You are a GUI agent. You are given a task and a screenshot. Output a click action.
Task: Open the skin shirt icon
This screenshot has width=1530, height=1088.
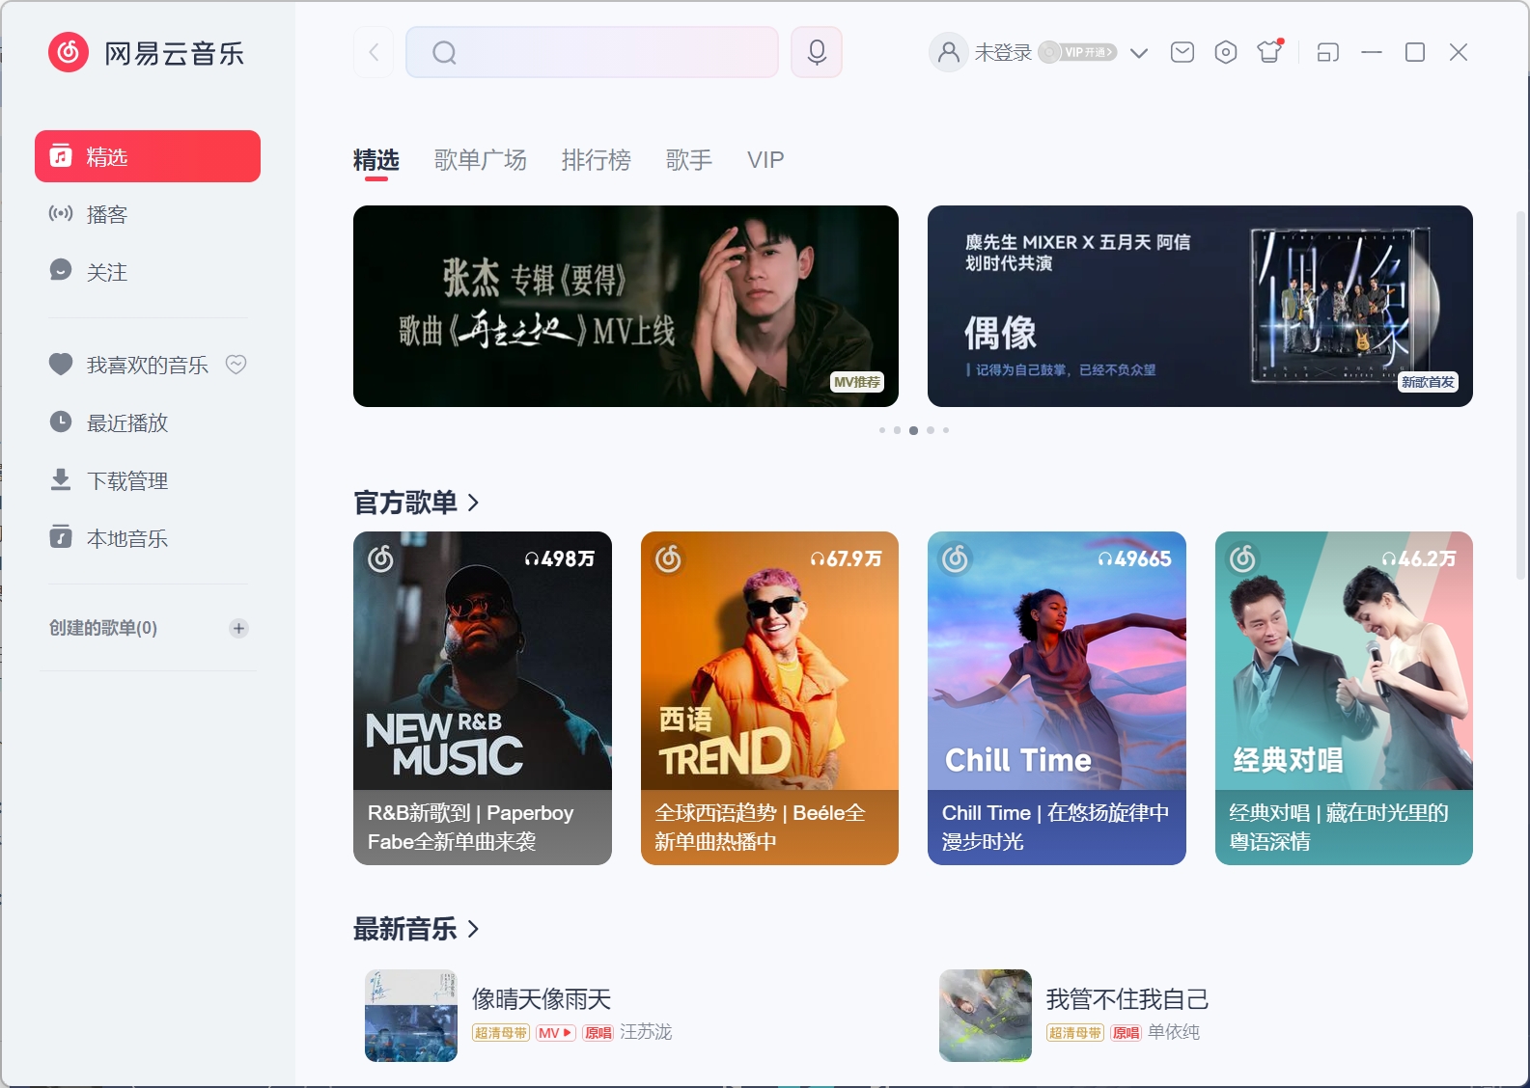tap(1269, 52)
